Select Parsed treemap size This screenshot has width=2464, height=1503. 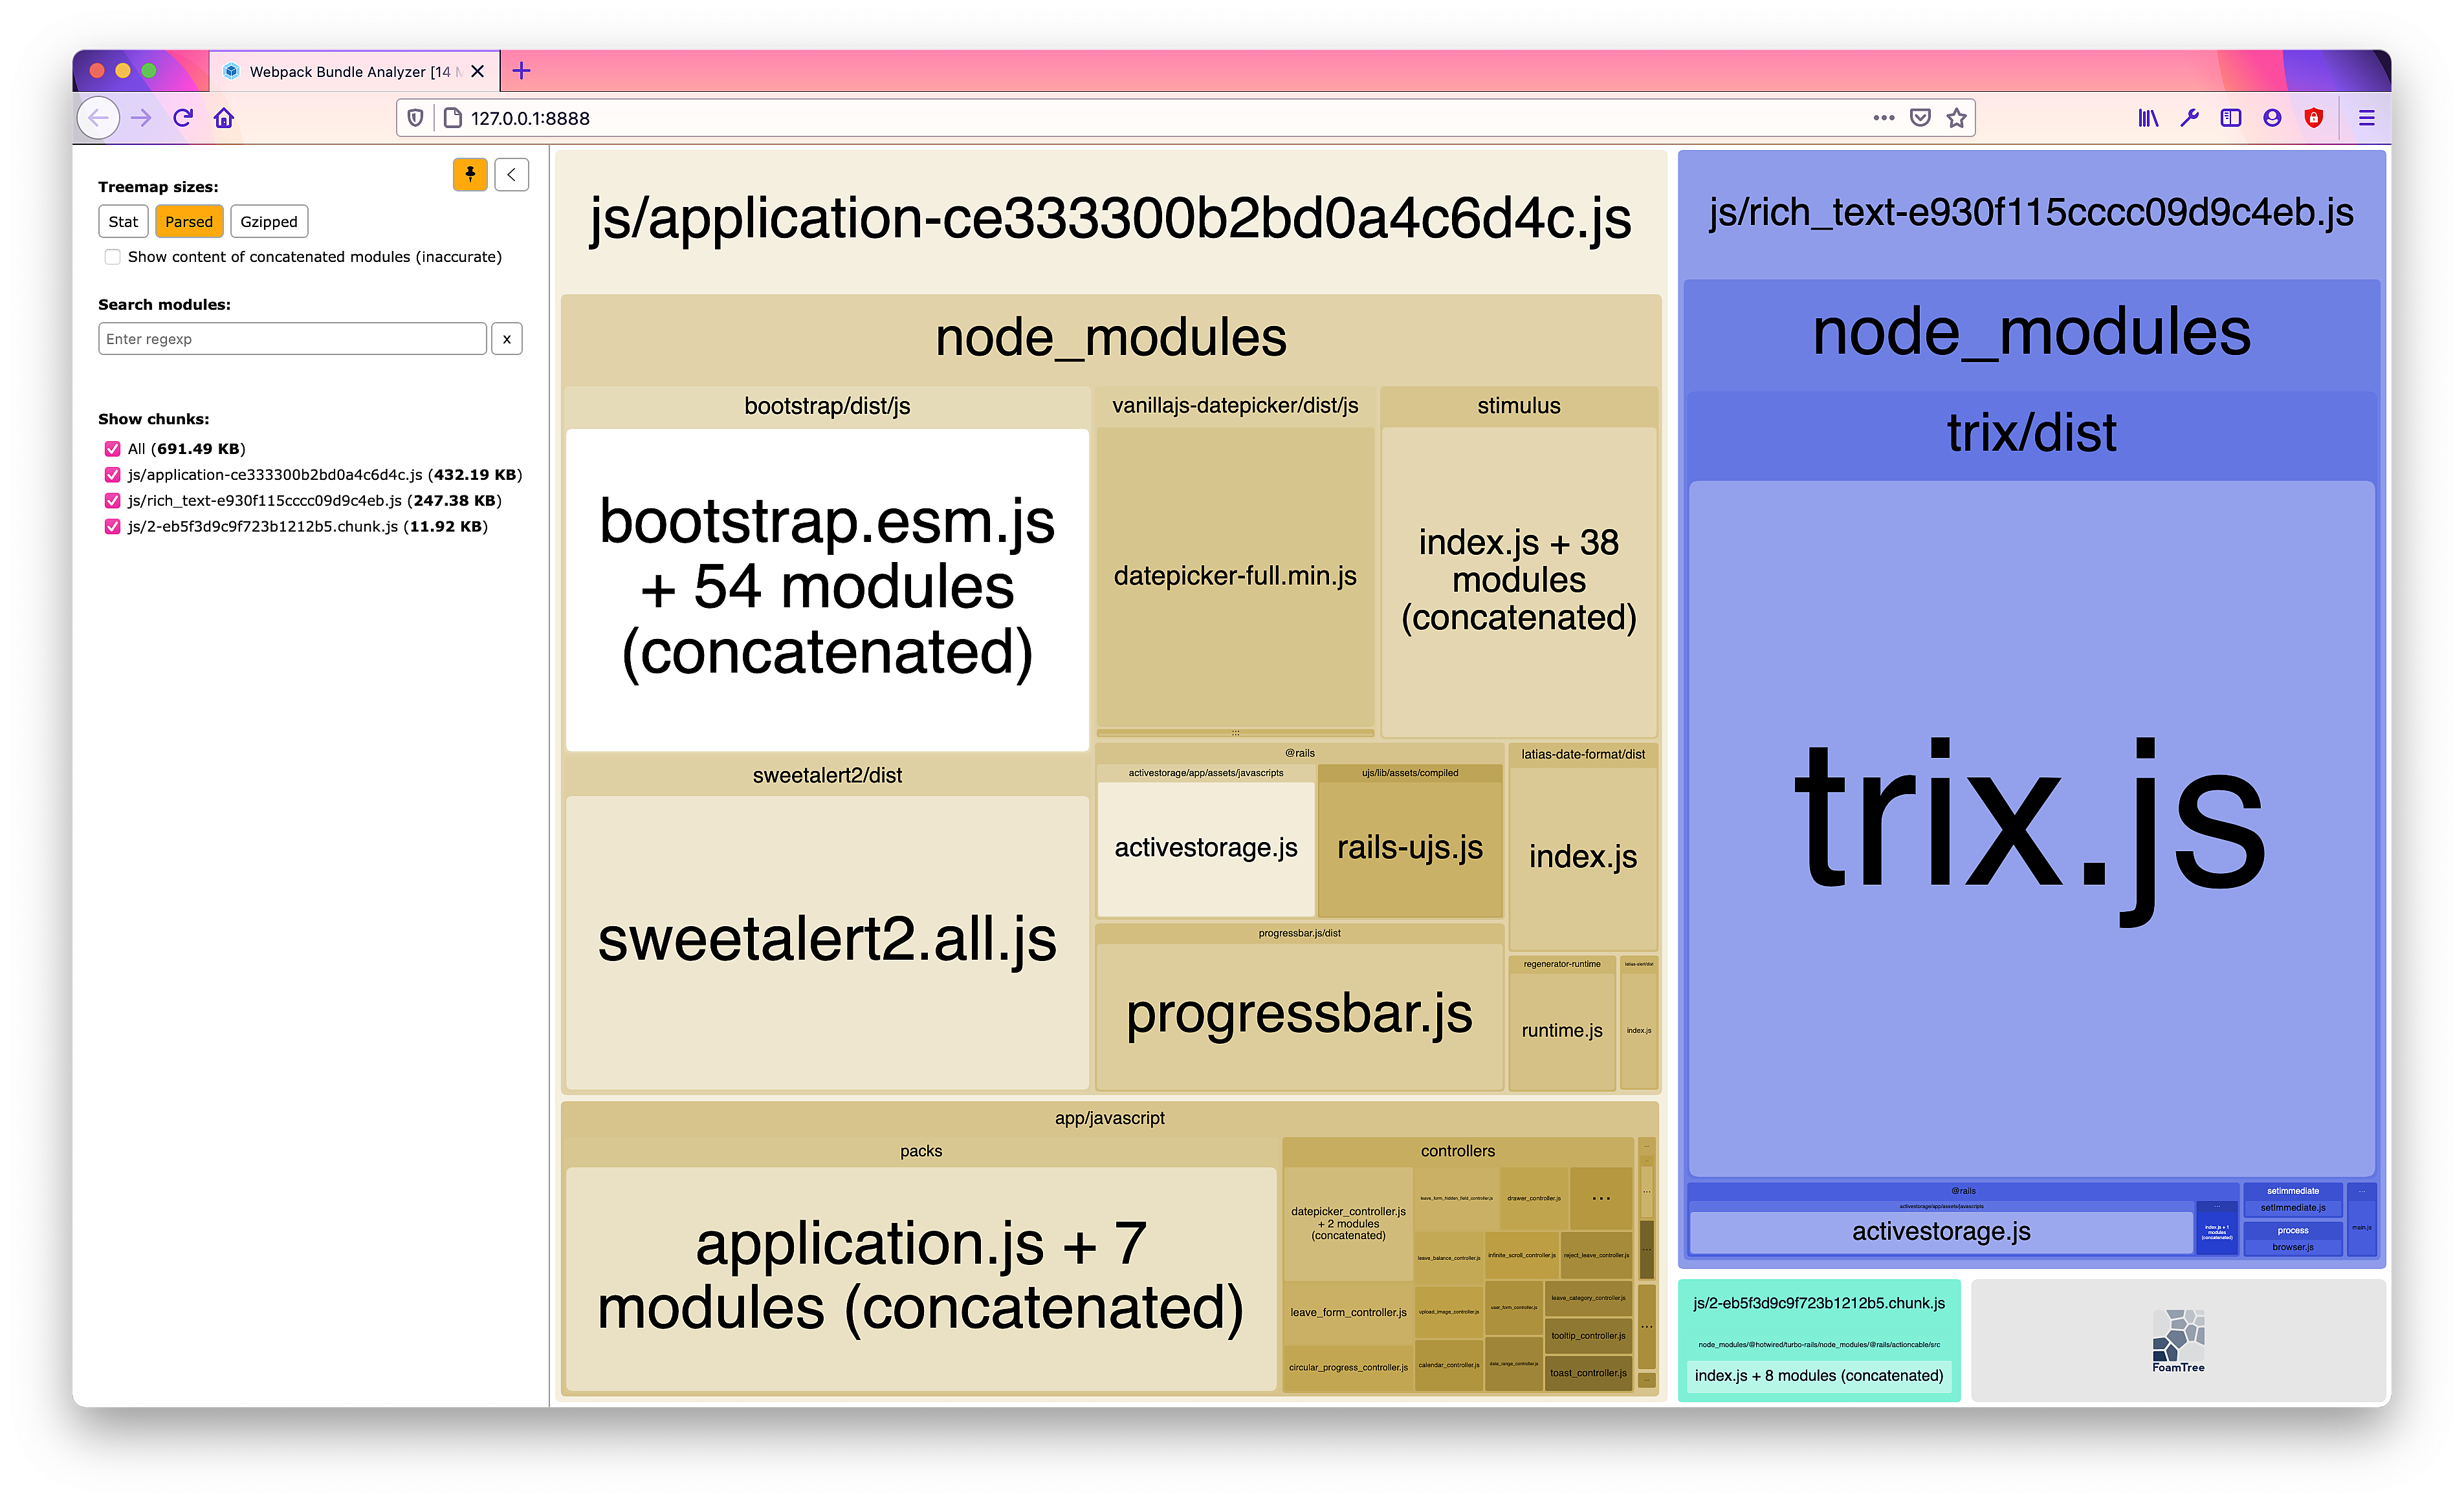pyautogui.click(x=189, y=222)
